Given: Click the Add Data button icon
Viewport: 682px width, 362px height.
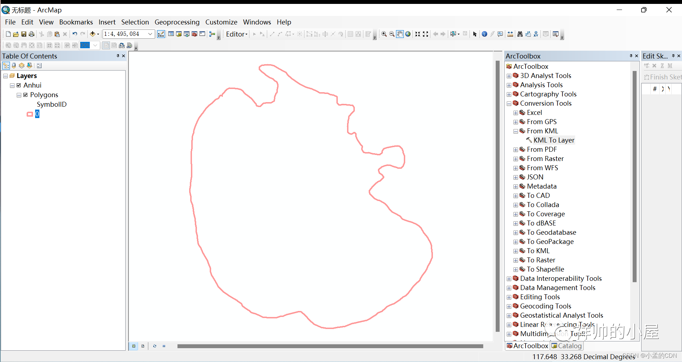Looking at the screenshot, I should 92,34.
